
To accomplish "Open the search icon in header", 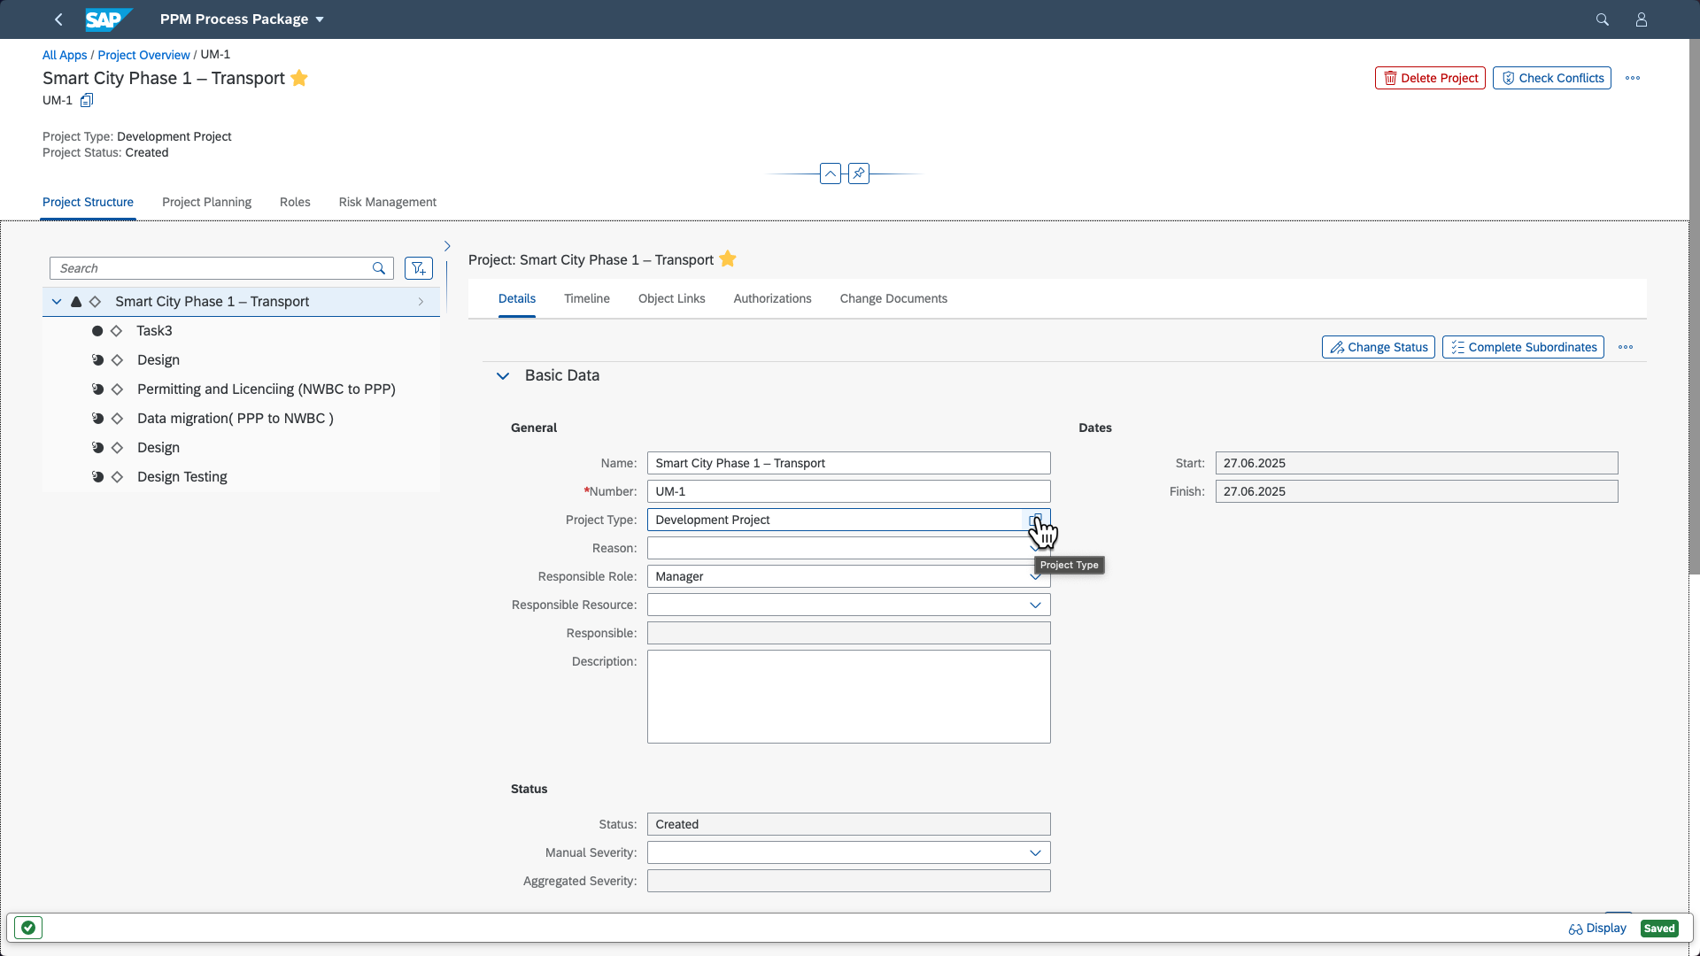I will click(x=1602, y=19).
